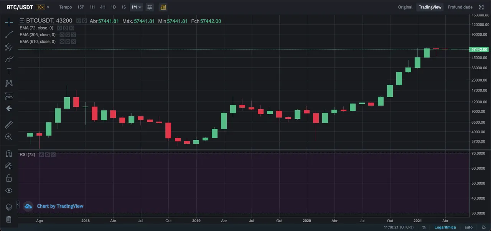This screenshot has width=491, height=231.
Task: Open EMA 72 indicator settings
Action: coord(65,28)
